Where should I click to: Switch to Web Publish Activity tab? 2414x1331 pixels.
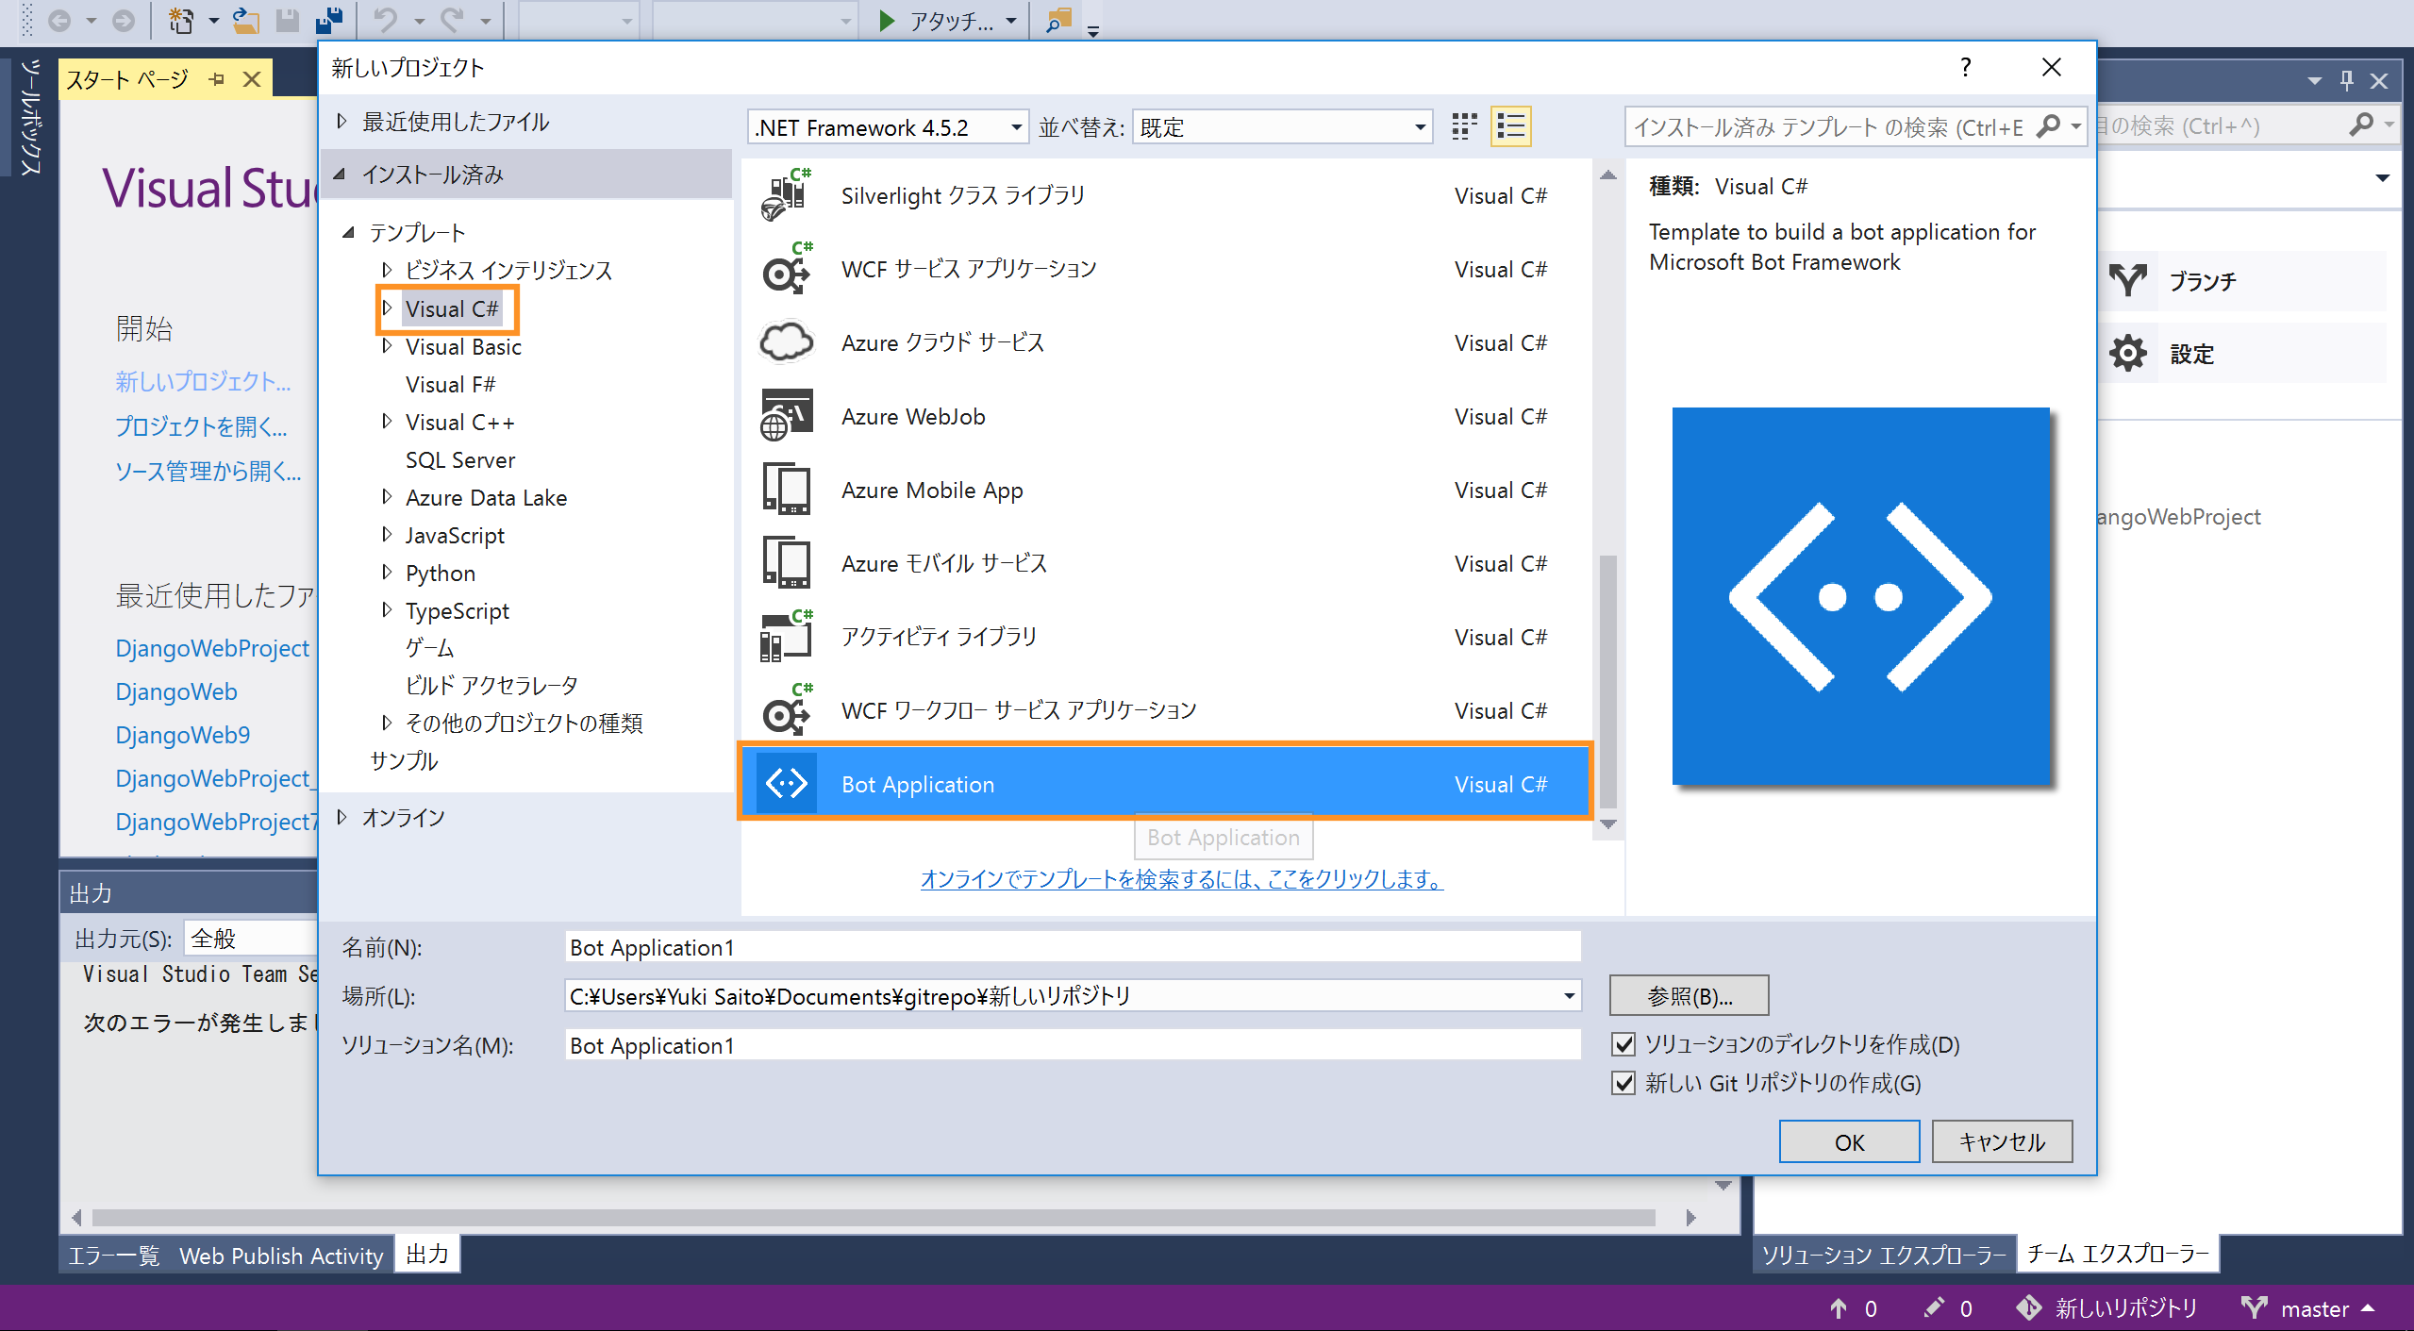point(281,1256)
